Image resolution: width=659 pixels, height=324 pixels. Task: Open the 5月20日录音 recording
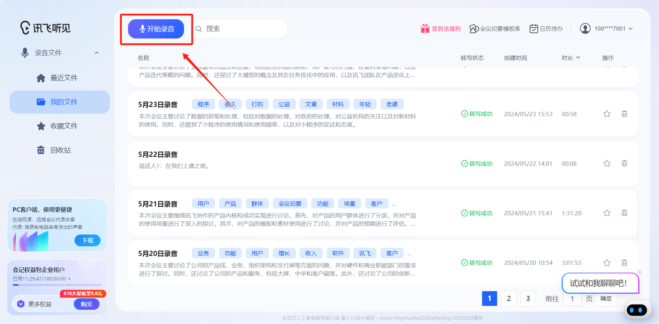pos(158,253)
